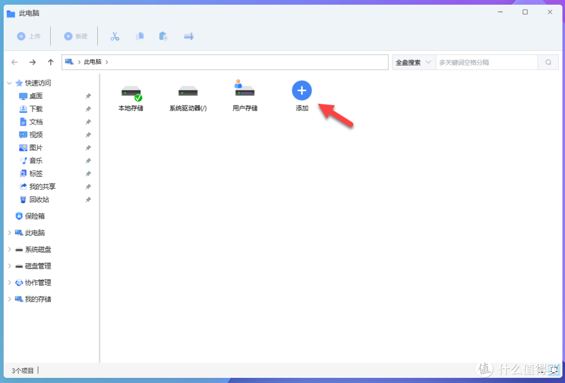Click the 添加 add storage button

click(x=302, y=90)
